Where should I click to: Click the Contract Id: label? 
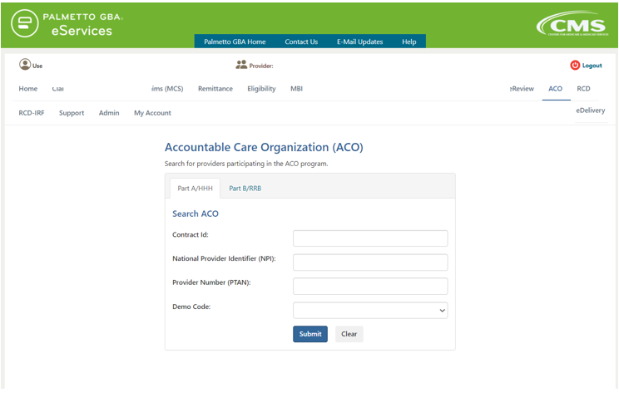tap(191, 235)
